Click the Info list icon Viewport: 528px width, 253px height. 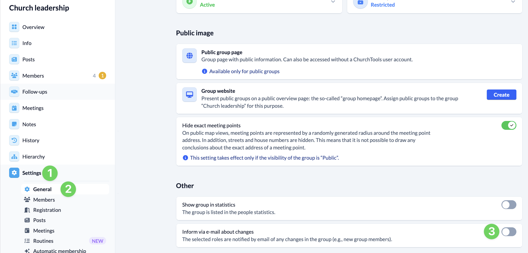click(14, 43)
